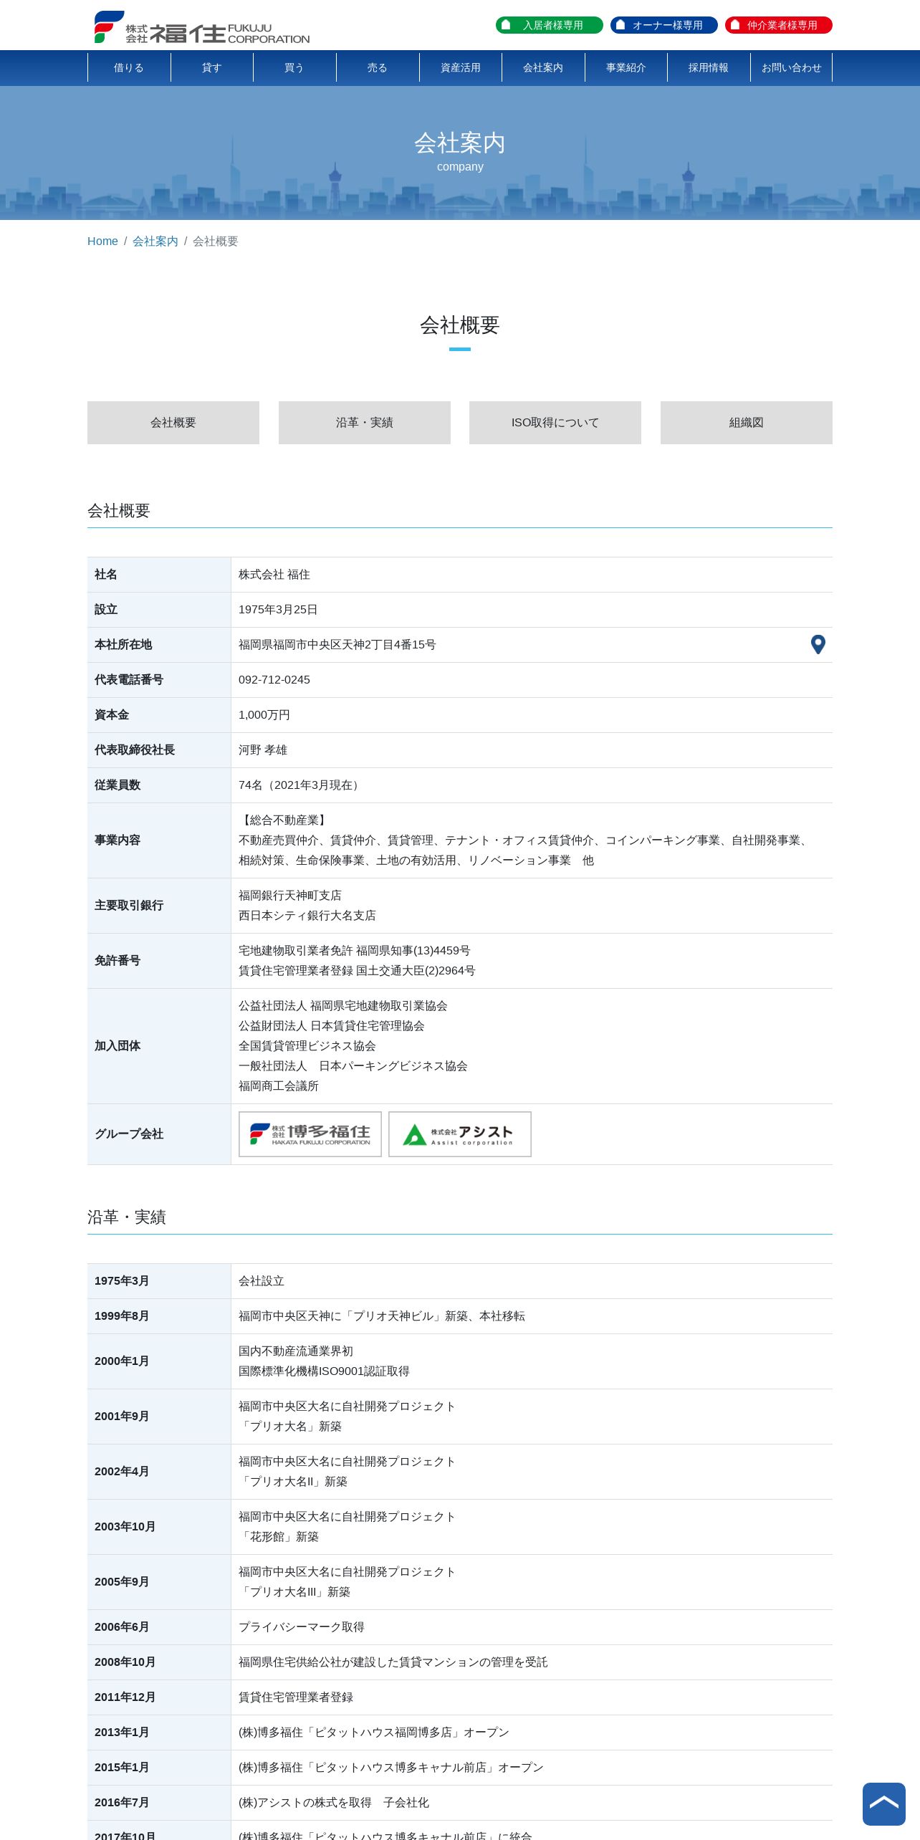Click the 【総合不動産業】 business description
This screenshot has width=920, height=1840.
(284, 820)
